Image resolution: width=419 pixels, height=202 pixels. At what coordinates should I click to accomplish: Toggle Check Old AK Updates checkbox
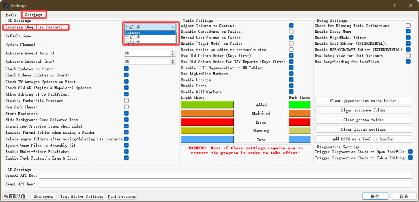(126, 88)
